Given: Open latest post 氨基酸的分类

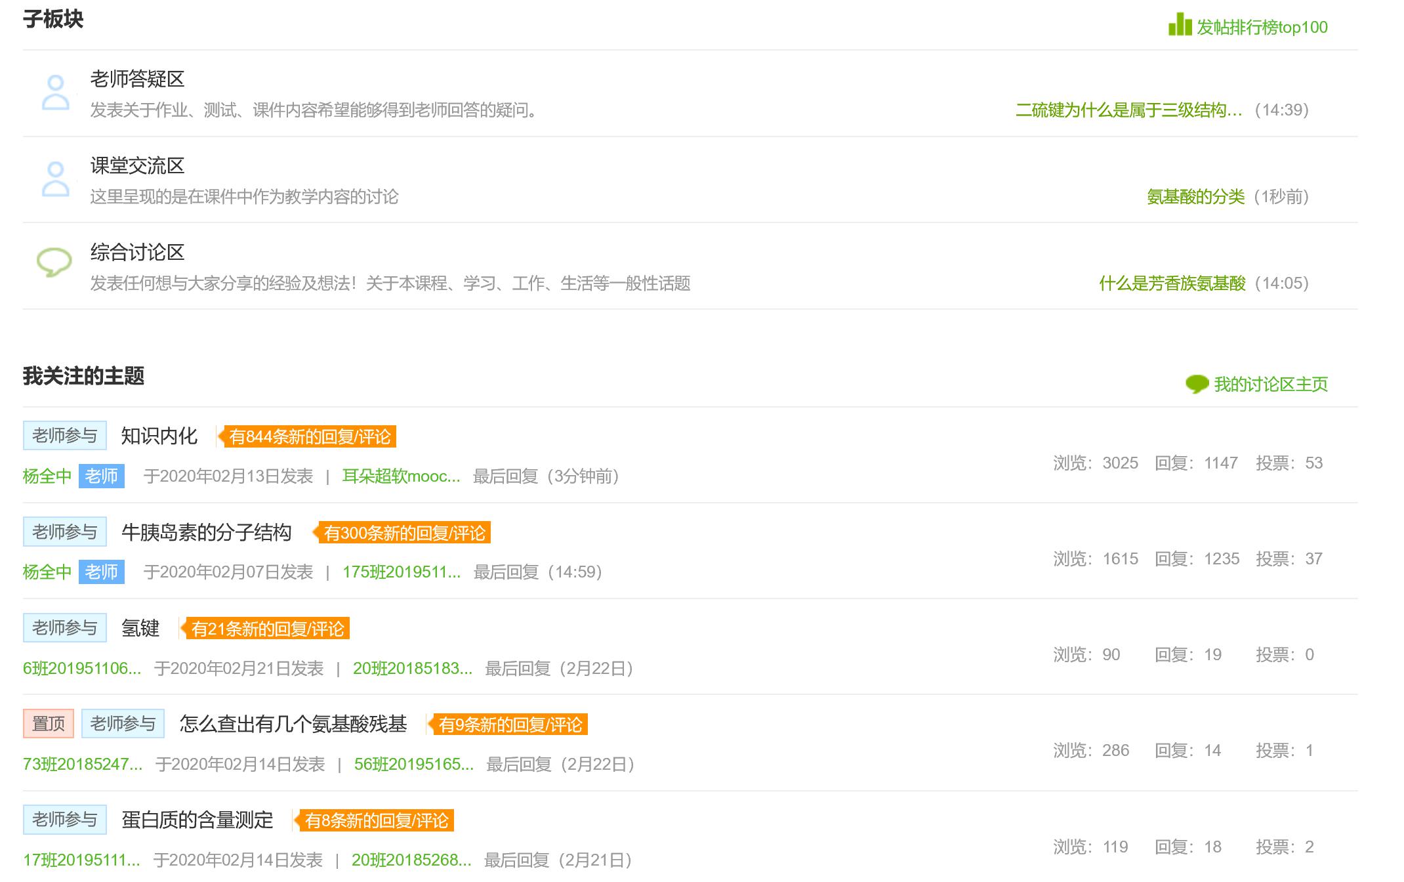Looking at the screenshot, I should (1195, 197).
